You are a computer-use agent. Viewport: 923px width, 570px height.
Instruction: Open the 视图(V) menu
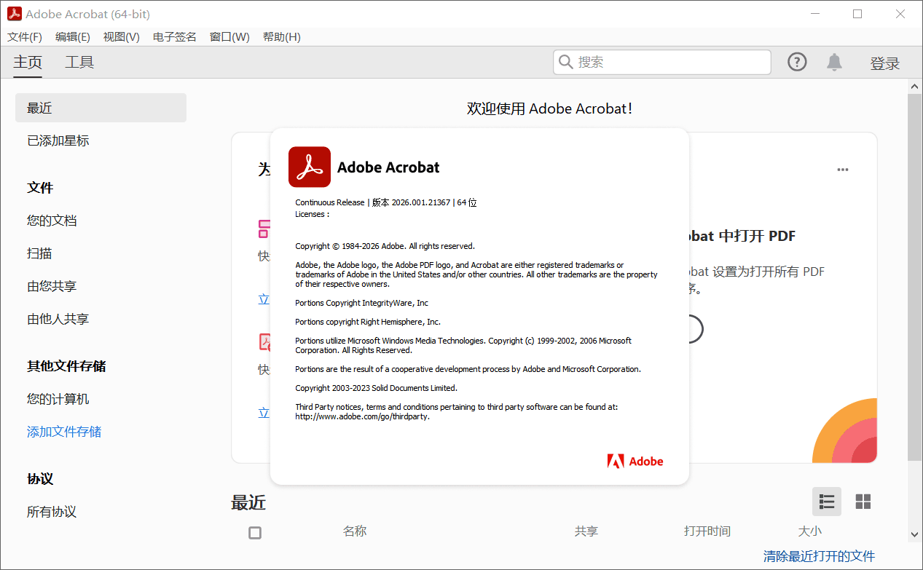click(x=122, y=37)
